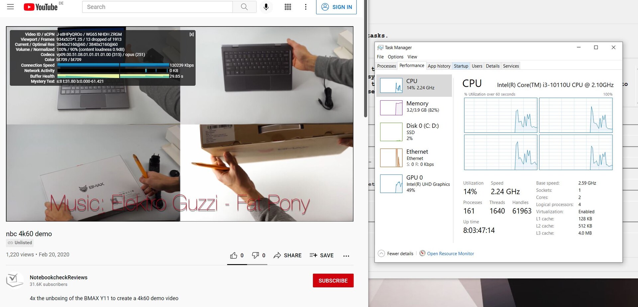Select the Memory graph thumbnail in sidebar

(x=391, y=108)
